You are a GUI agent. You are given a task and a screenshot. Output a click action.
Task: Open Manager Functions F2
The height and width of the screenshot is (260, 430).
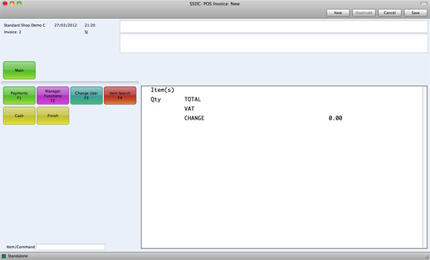pos(53,95)
